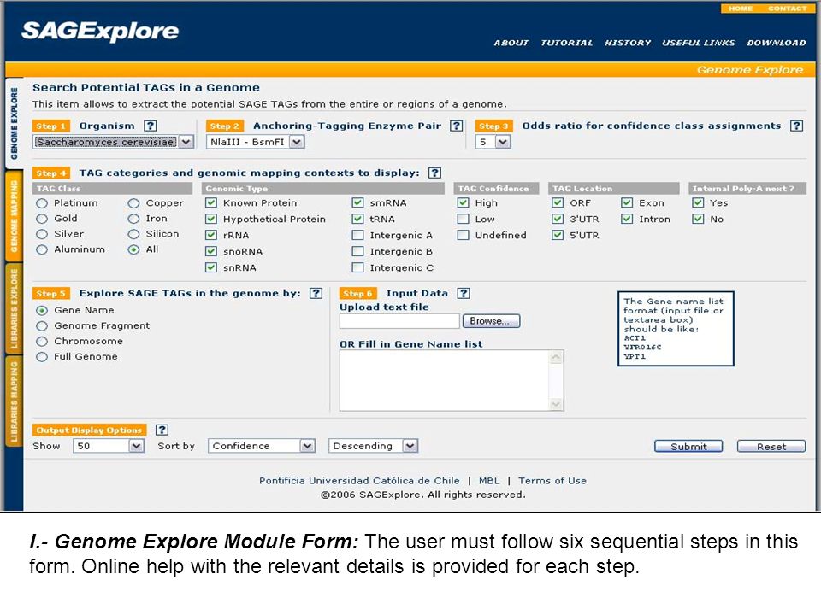Screen dimensions: 821x615
Task: Click inside the Gene Name list textarea
Action: [445, 380]
